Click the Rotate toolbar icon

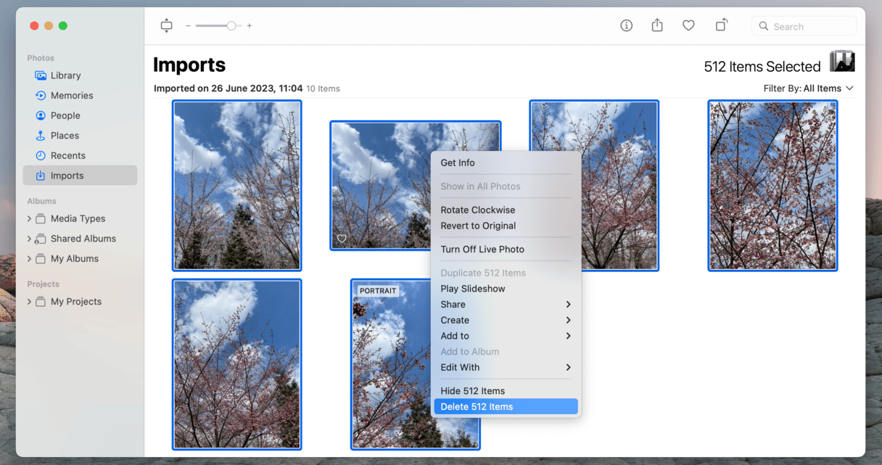[x=721, y=25]
